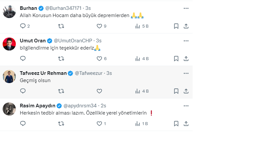The height and width of the screenshot is (152, 276).
Task: Reply to Rasim Apaydın's tweet
Action: coord(23,123)
